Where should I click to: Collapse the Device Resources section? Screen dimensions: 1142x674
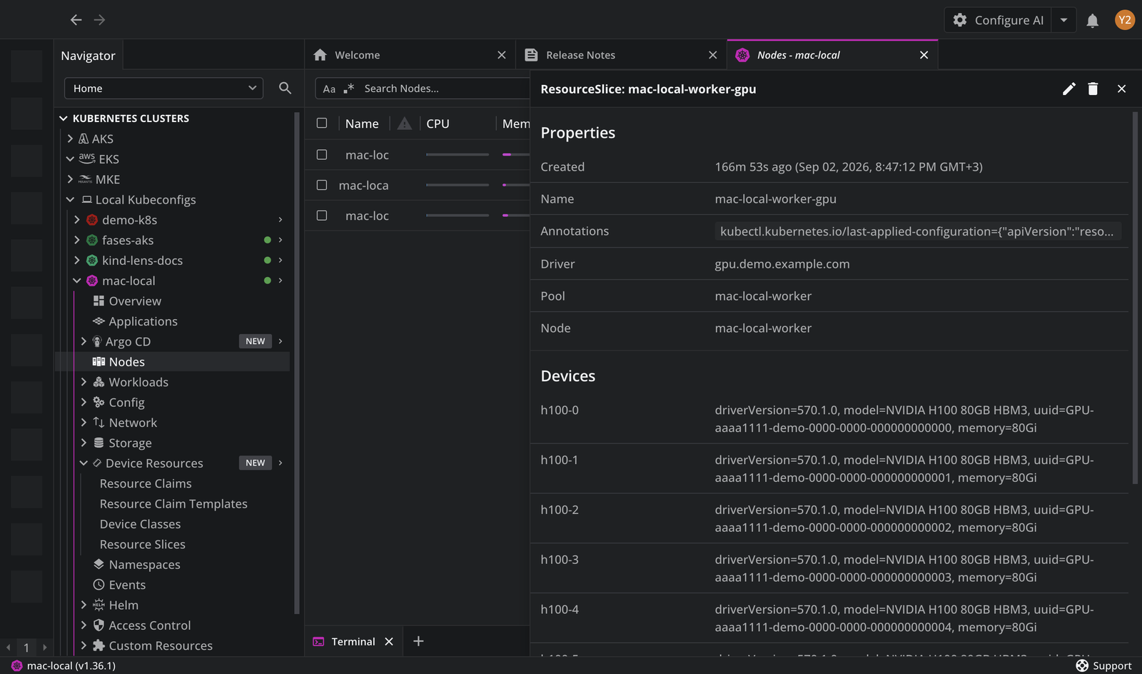(84, 463)
